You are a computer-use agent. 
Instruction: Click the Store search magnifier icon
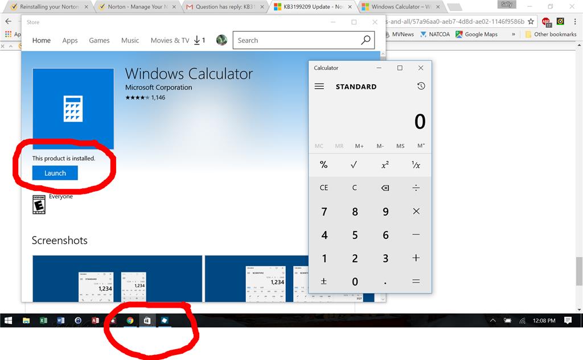[x=366, y=40]
